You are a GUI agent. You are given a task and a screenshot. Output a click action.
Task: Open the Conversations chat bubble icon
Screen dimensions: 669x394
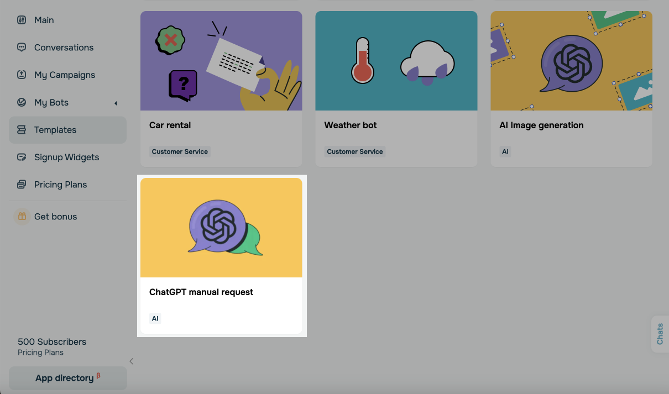click(22, 48)
